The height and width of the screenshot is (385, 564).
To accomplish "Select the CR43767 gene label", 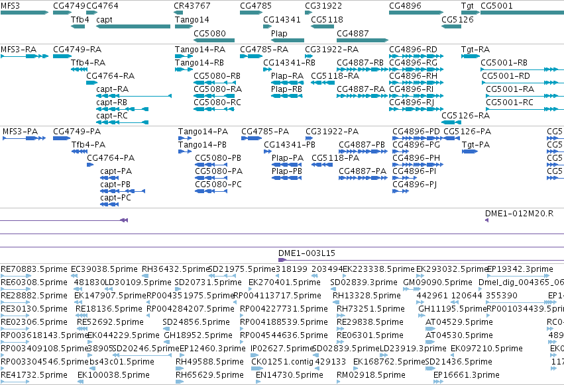I will [192, 6].
